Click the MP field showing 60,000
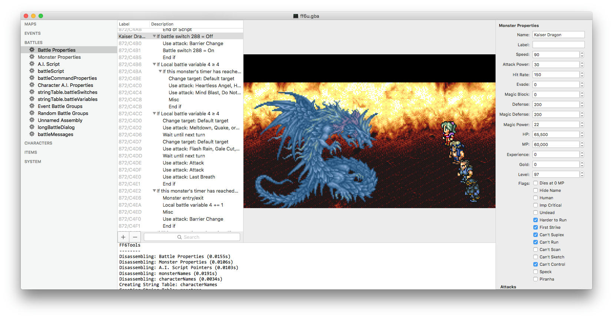 click(x=556, y=145)
